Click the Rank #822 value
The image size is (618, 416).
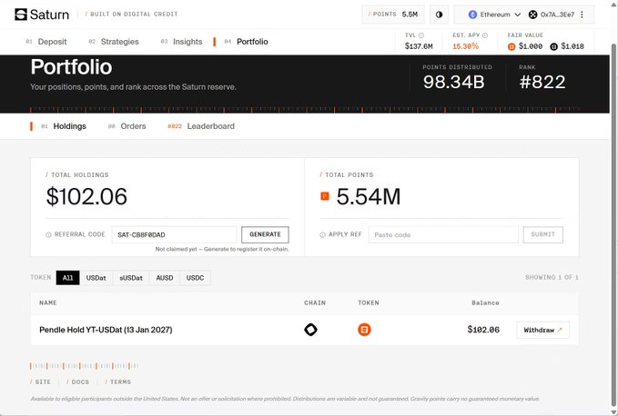pos(542,82)
